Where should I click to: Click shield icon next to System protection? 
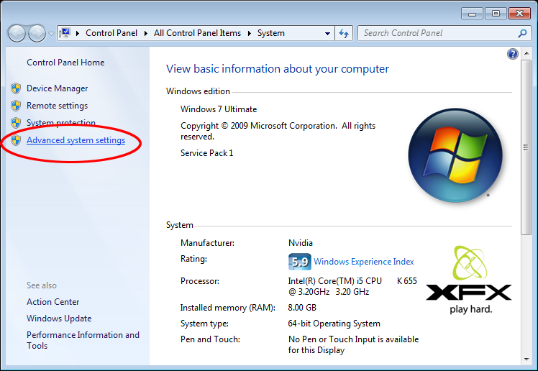point(16,123)
